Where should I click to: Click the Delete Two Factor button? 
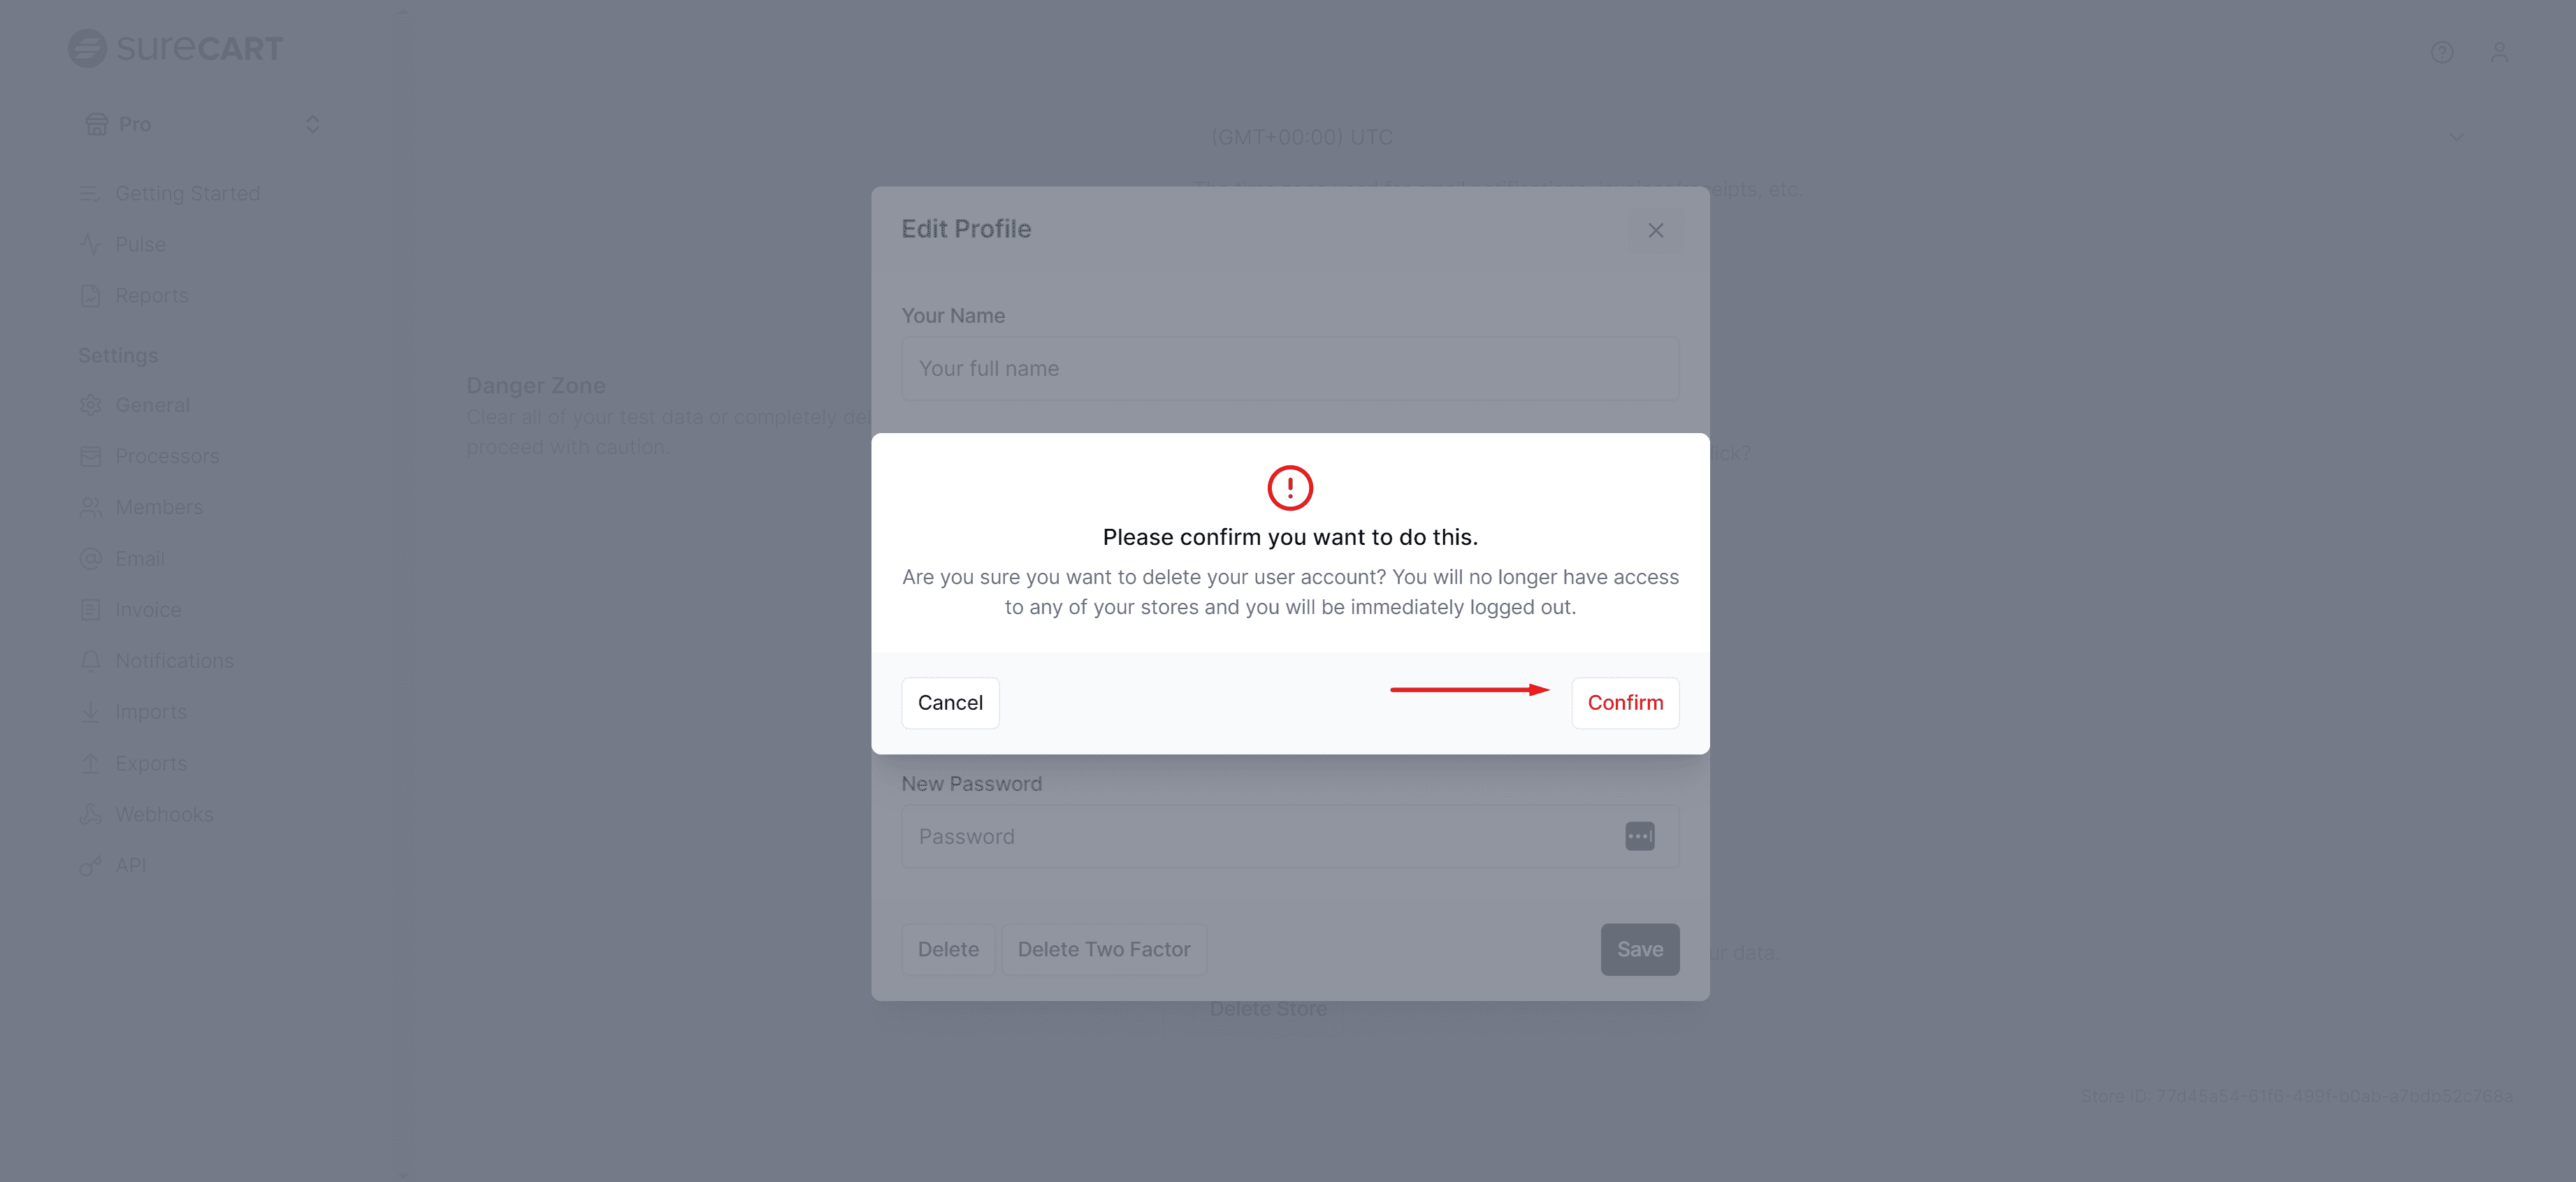[x=1103, y=949]
